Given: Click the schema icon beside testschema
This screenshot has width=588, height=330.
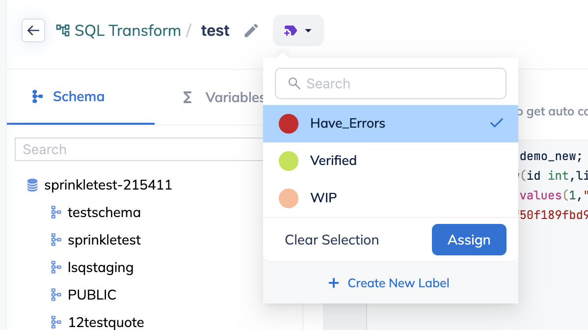Looking at the screenshot, I should (x=56, y=212).
